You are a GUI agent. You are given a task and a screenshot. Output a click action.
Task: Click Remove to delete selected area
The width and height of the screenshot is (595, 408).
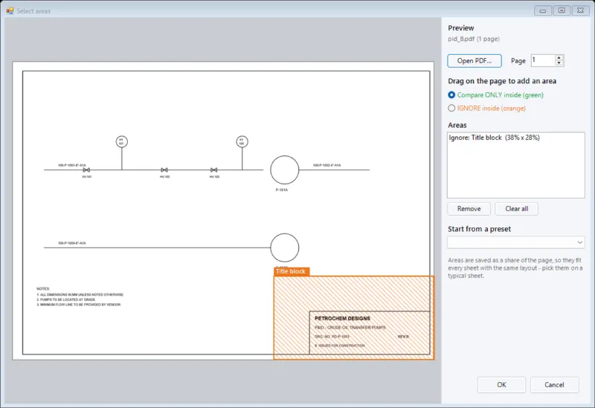[469, 209]
